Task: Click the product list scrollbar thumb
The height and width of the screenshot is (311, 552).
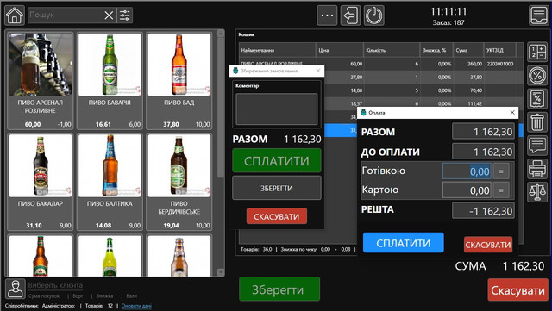Action: click(x=221, y=108)
